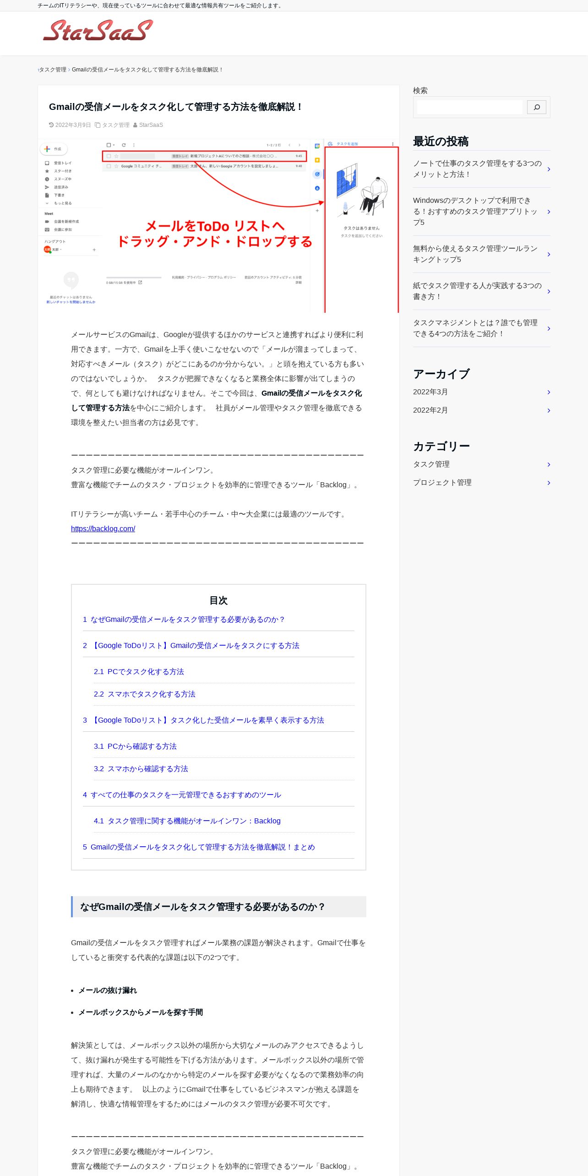Screen dimensions: 588x1176
Task: Click the 最近の投稿 sidebar heading
Action: tap(441, 142)
